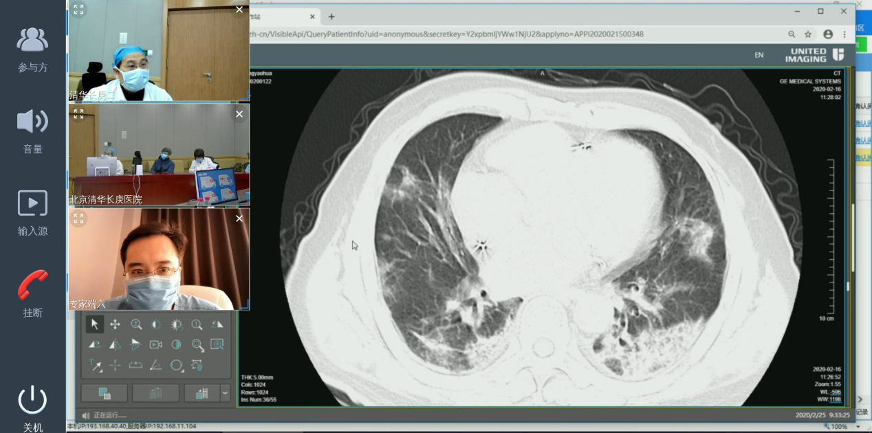Click the browser address bar URL
The width and height of the screenshot is (872, 433).
[447, 34]
